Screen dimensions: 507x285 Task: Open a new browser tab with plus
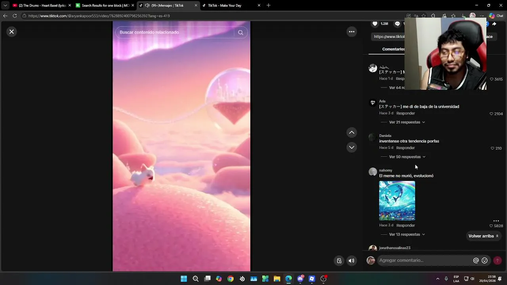pos(269,6)
